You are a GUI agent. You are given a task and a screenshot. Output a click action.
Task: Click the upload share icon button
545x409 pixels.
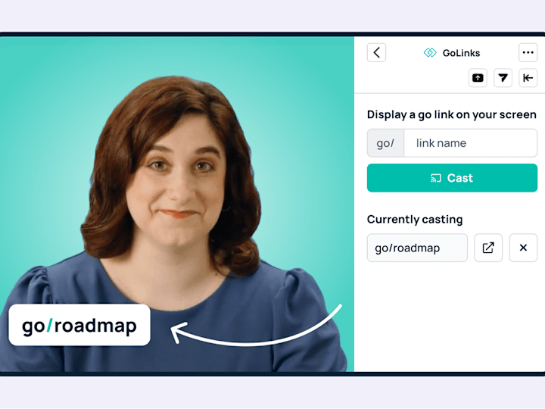478,78
